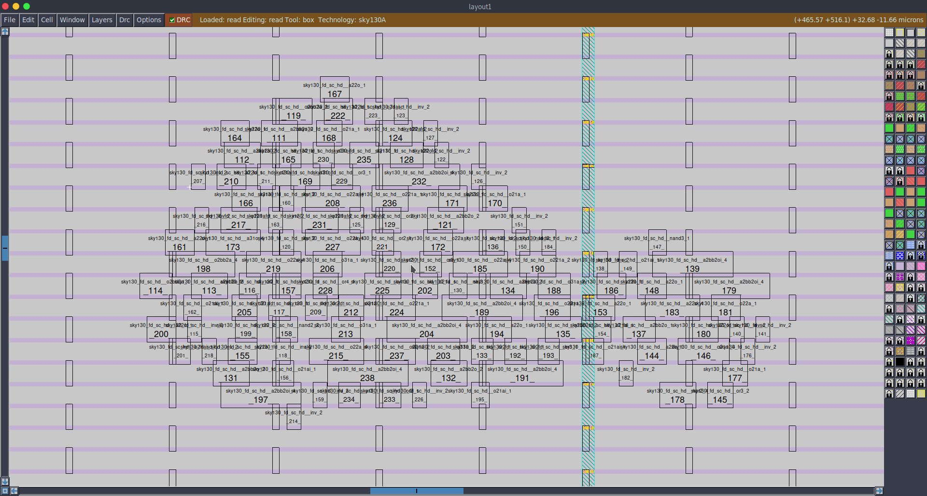Click the pan-down arrow icon at bottom-left
Viewport: 927px width, 496px height.
[x=5, y=482]
